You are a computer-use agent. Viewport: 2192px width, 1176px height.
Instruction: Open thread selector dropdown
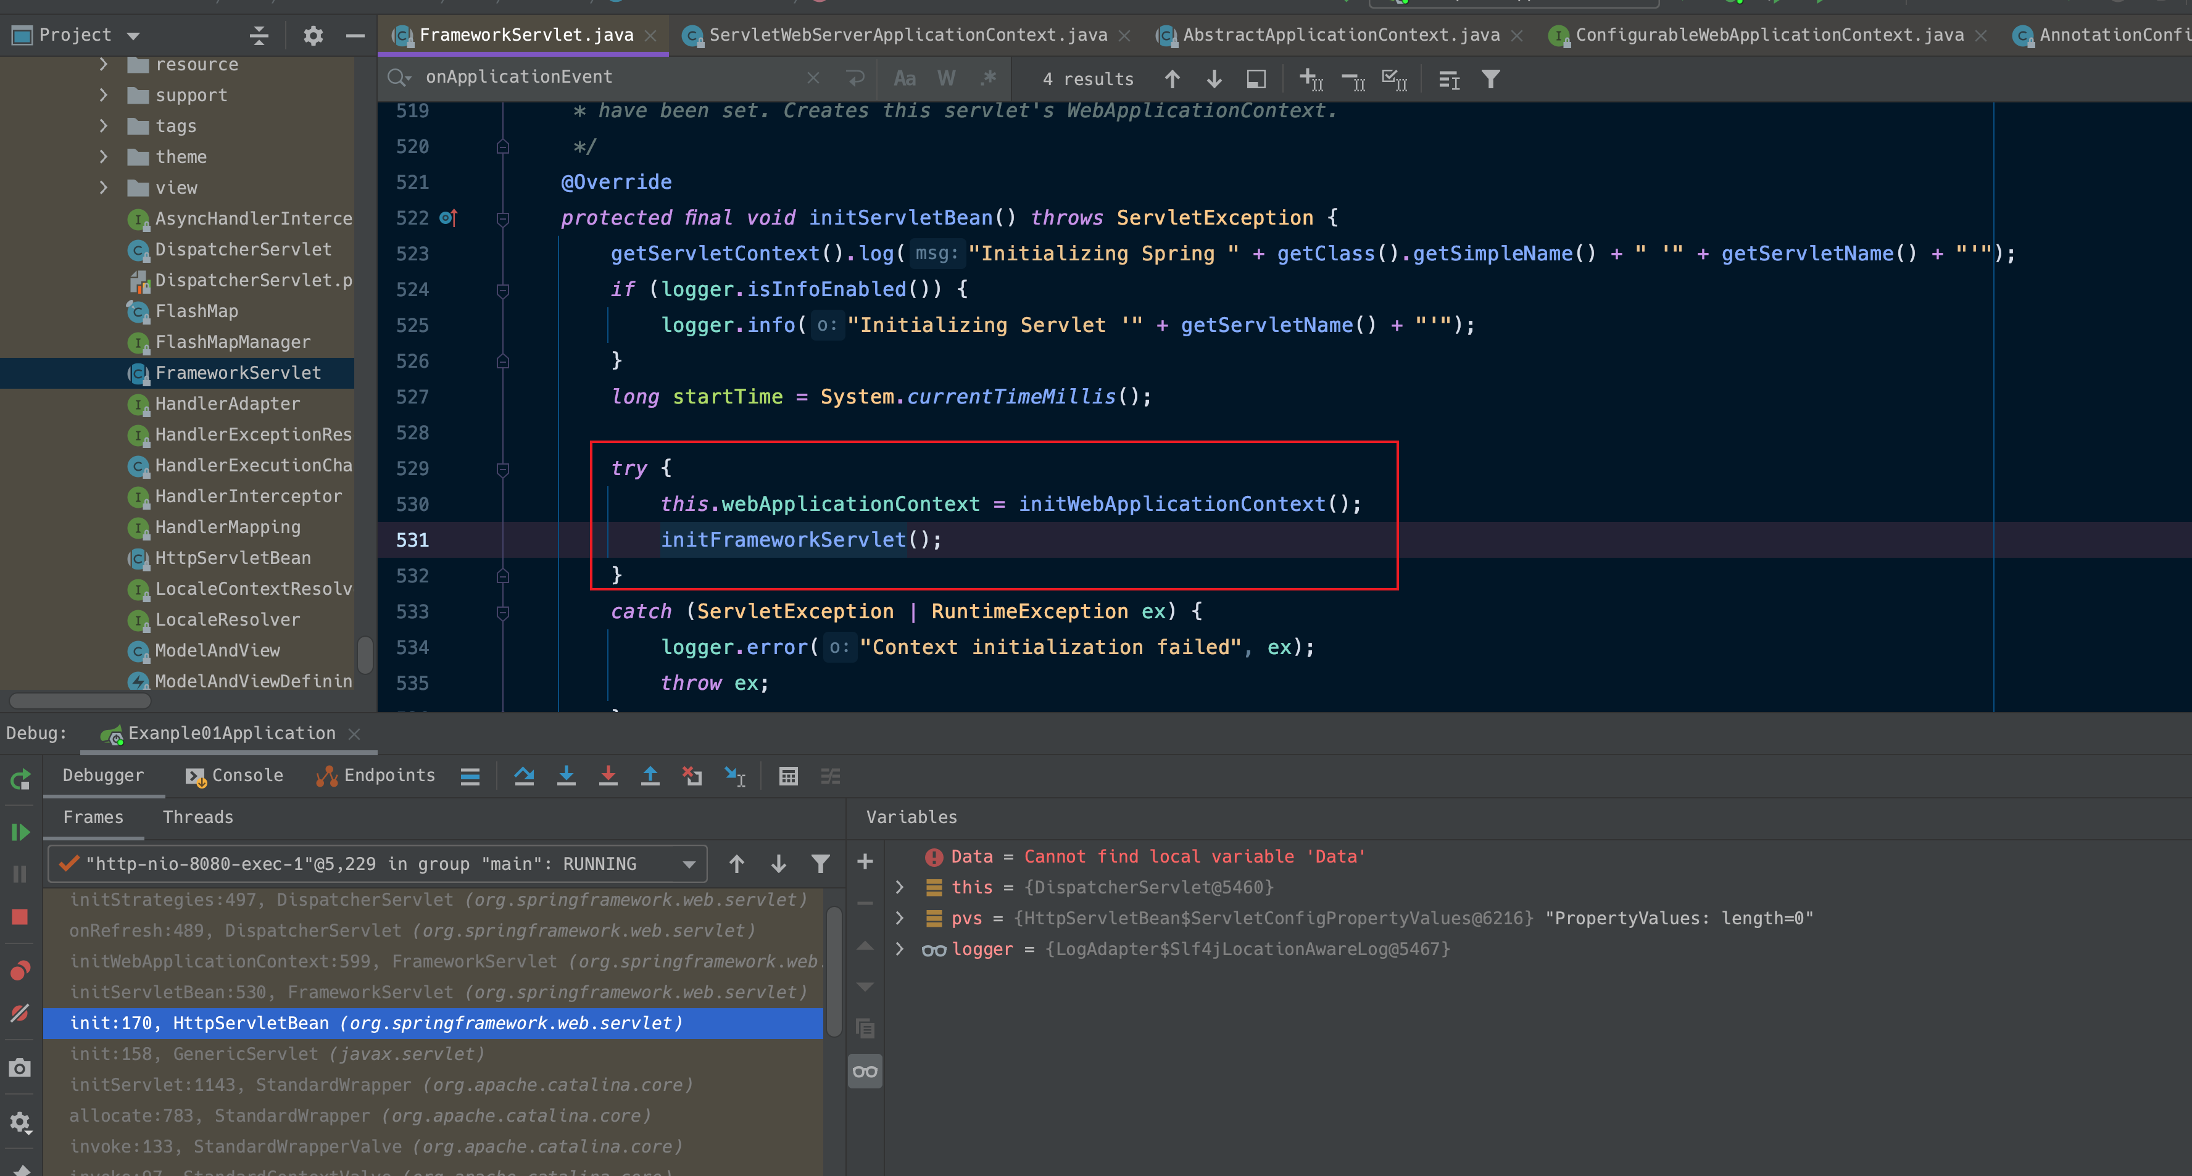[689, 864]
